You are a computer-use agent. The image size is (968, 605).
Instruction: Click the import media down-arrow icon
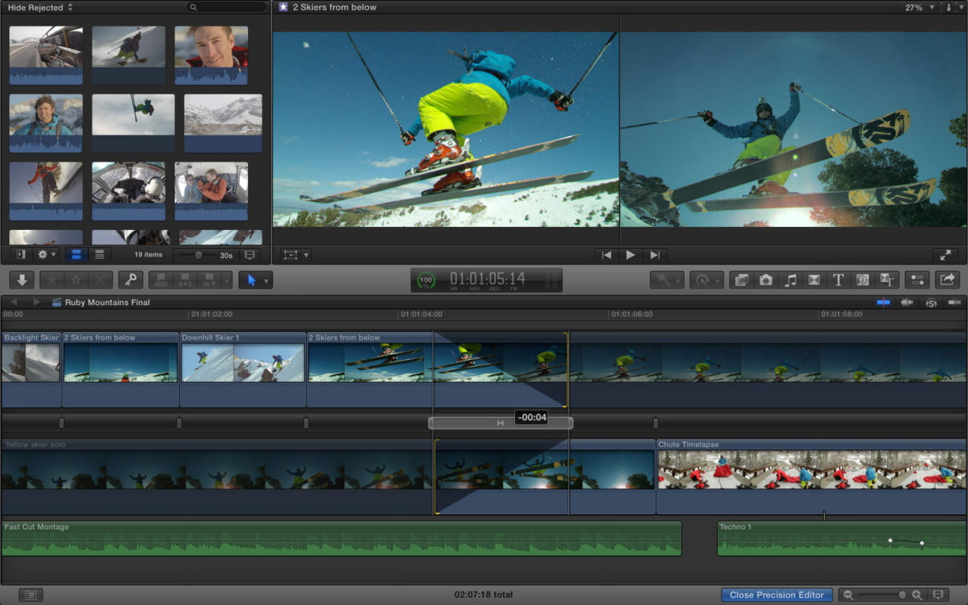pos(21,280)
